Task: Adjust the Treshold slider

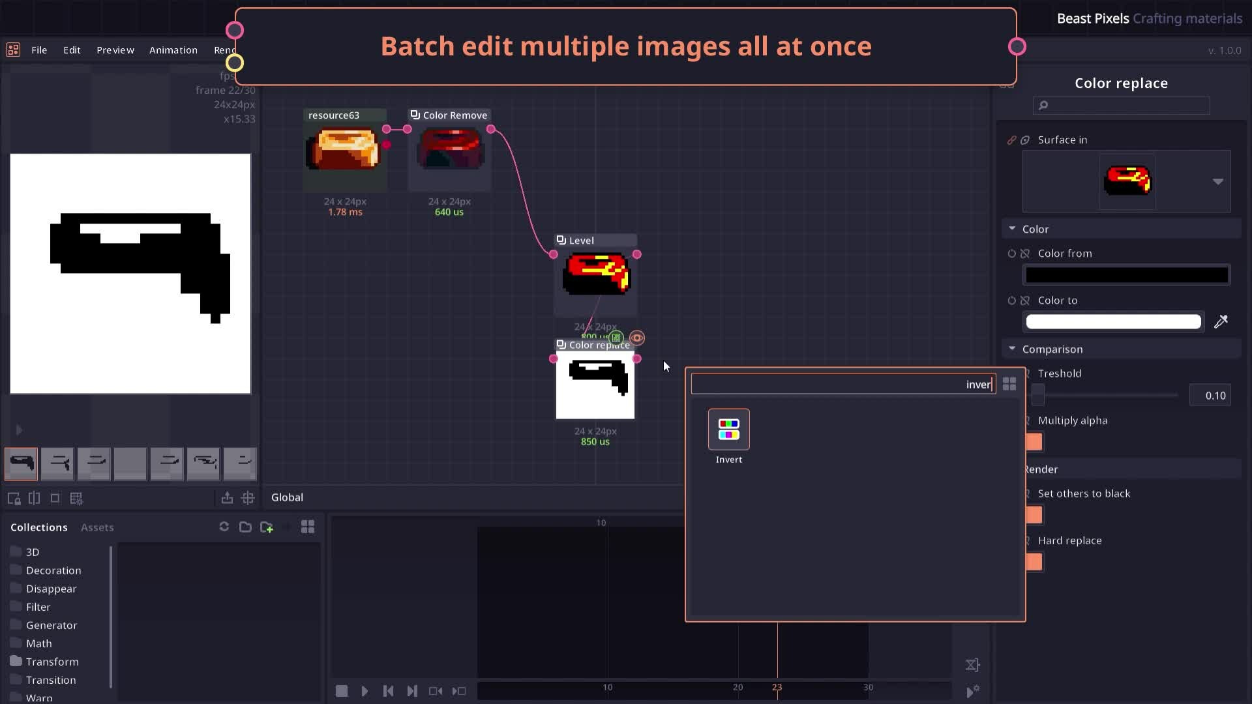Action: point(1039,394)
